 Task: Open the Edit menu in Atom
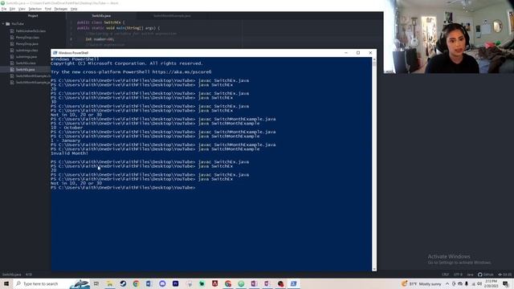click(x=12, y=9)
